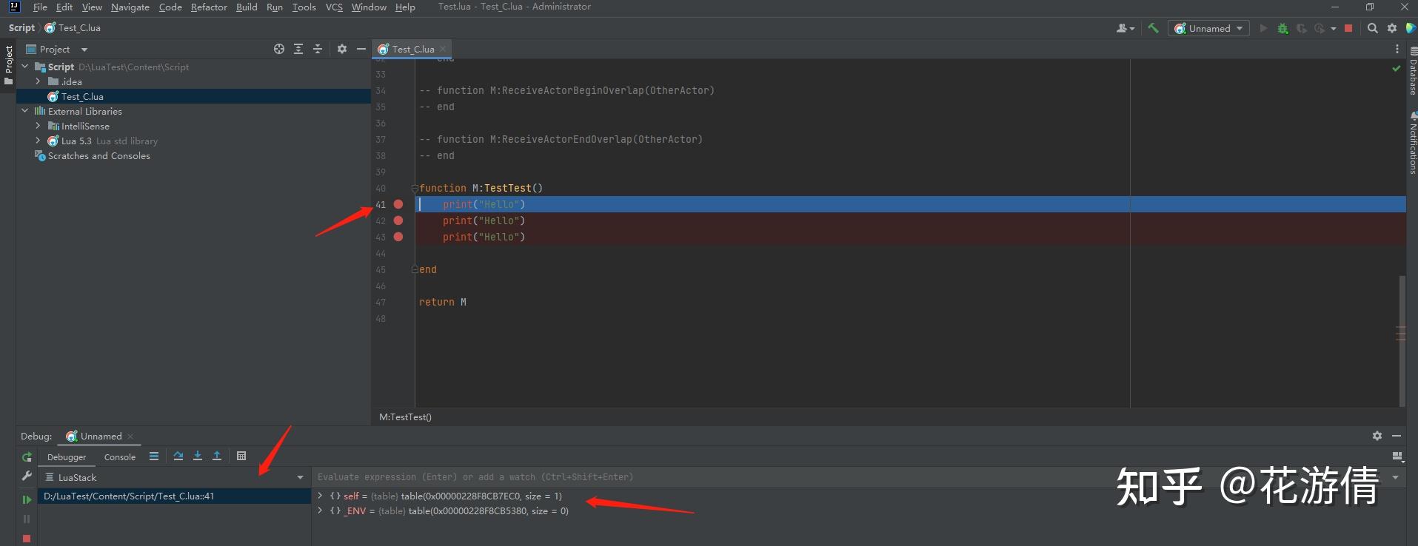The width and height of the screenshot is (1418, 546).
Task: Expand the Lua 5.3 std library node
Action: 38,141
